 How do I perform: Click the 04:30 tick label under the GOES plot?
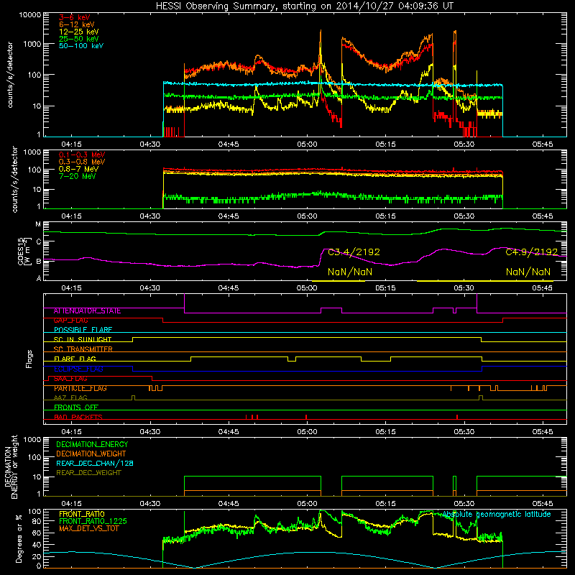(x=150, y=288)
